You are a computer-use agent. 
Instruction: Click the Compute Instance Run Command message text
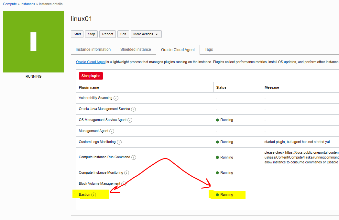[301, 157]
